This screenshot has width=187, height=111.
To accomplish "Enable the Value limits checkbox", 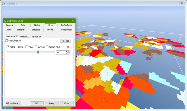I will click(27, 47).
